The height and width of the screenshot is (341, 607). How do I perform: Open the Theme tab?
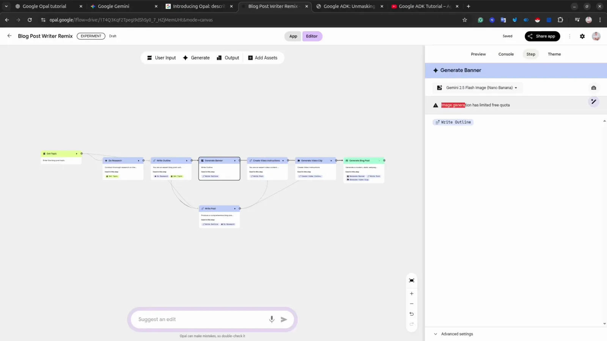coord(554,54)
